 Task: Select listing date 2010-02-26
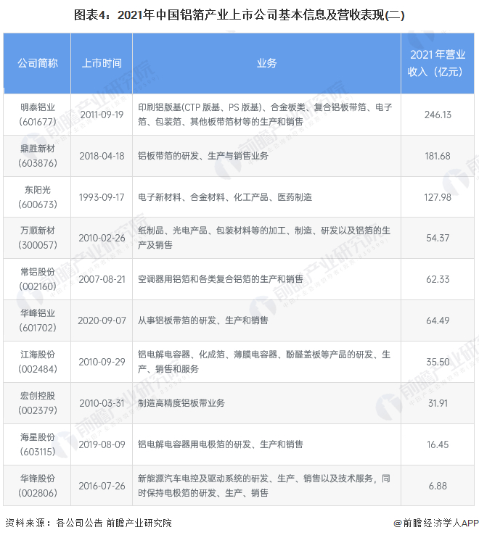click(x=102, y=238)
